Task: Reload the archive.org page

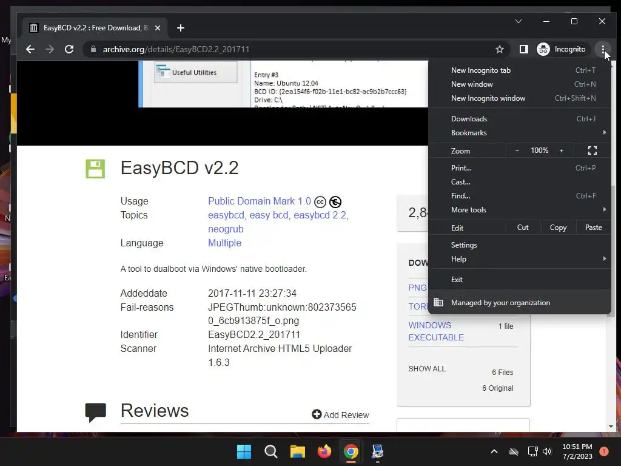Action: pyautogui.click(x=69, y=49)
